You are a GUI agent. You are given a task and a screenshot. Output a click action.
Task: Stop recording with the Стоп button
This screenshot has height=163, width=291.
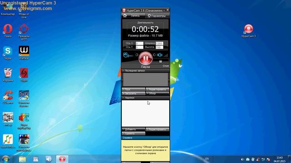(x=161, y=61)
